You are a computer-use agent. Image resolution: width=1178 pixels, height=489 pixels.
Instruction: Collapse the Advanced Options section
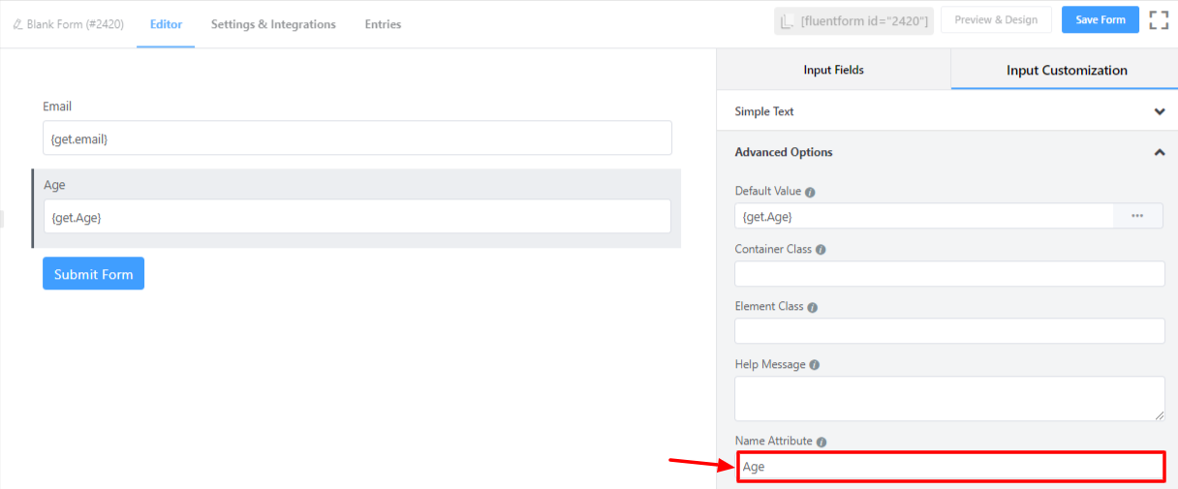tap(1160, 152)
